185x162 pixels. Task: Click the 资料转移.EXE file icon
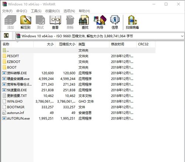coord(4,73)
